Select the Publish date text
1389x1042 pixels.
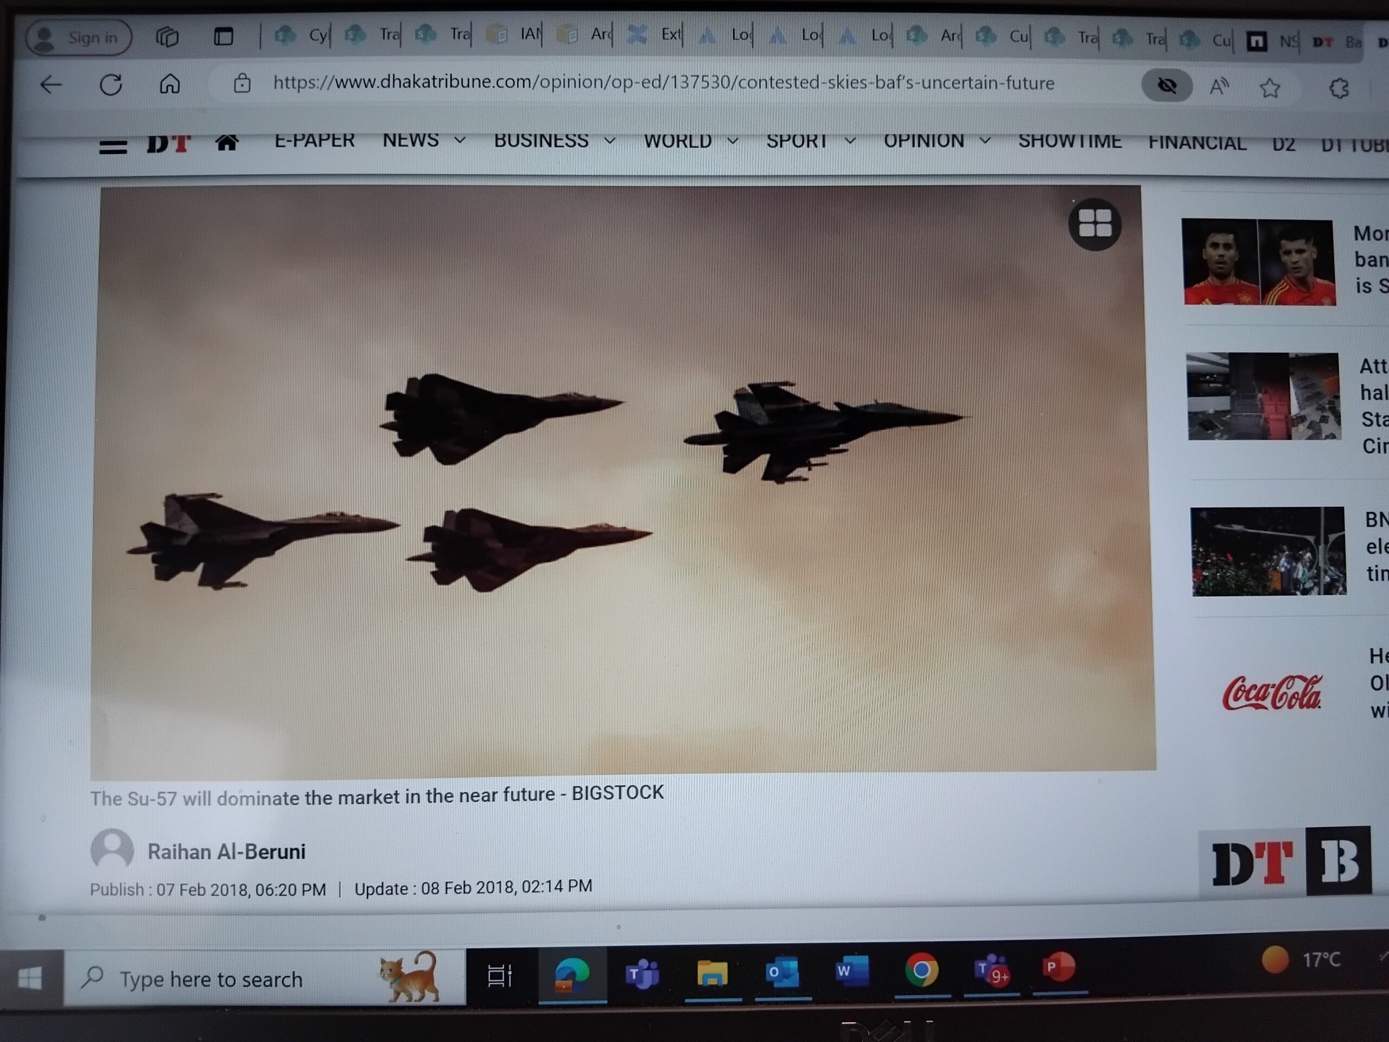point(208,890)
